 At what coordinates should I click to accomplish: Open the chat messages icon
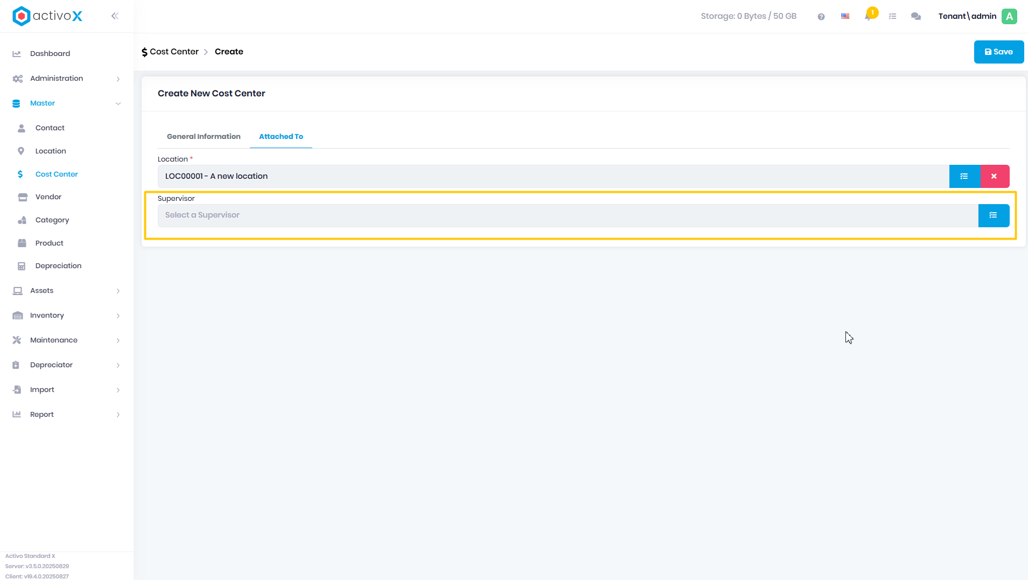(915, 17)
